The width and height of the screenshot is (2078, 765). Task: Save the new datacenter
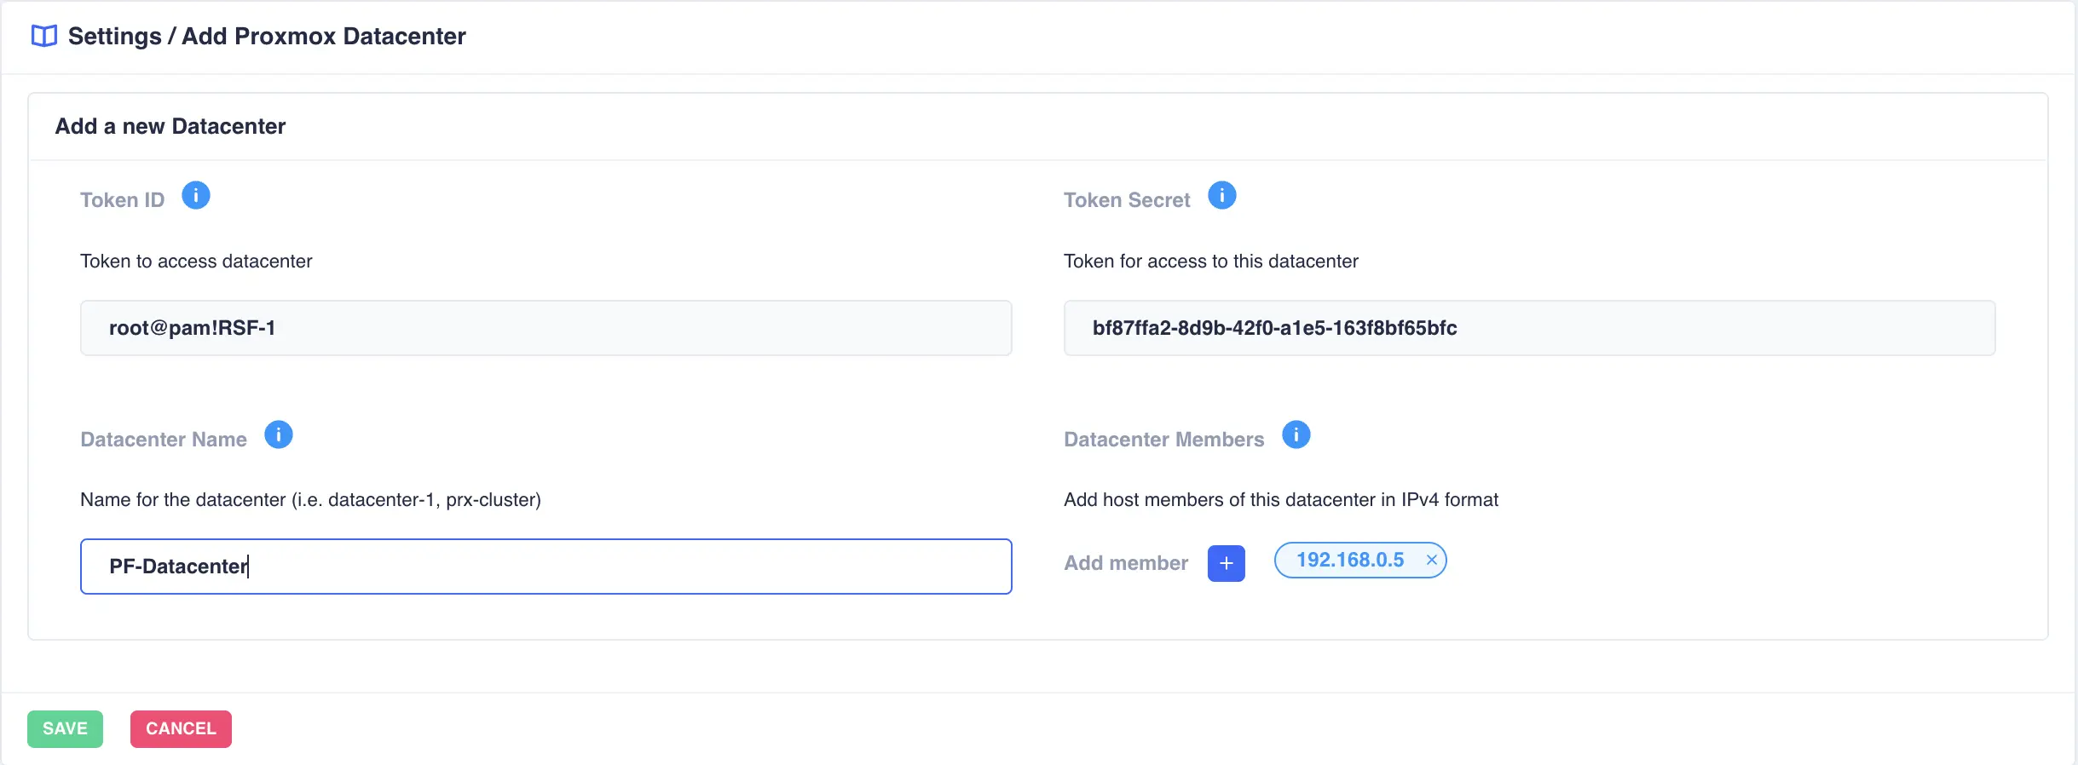coord(65,729)
